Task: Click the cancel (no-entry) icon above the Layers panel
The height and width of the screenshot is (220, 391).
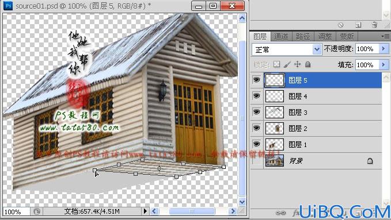Action: pos(341,25)
